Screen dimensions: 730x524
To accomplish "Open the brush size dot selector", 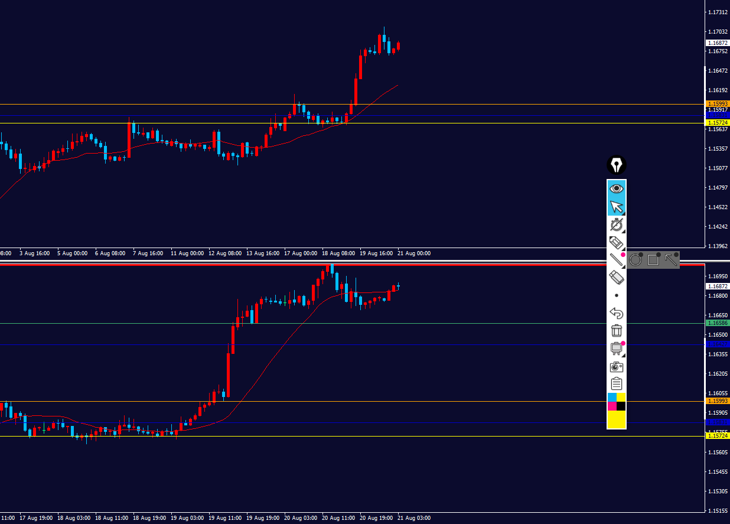I will (617, 295).
